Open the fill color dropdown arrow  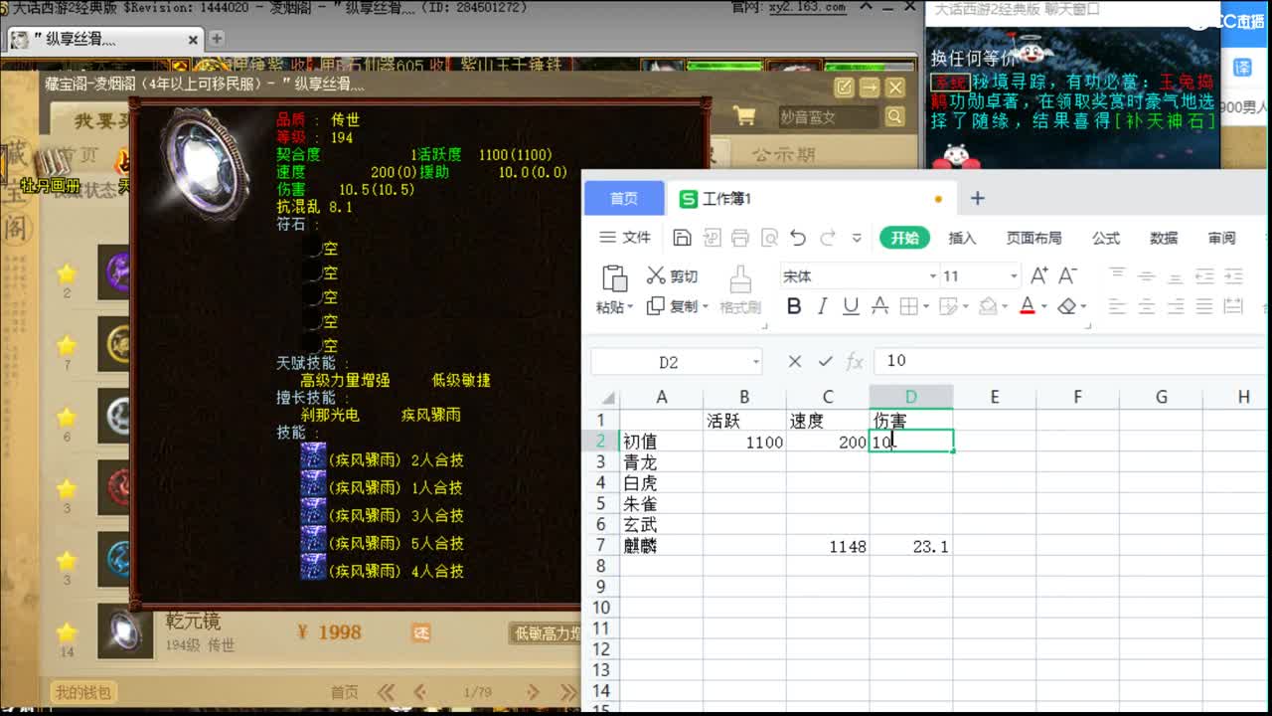tap(1005, 307)
